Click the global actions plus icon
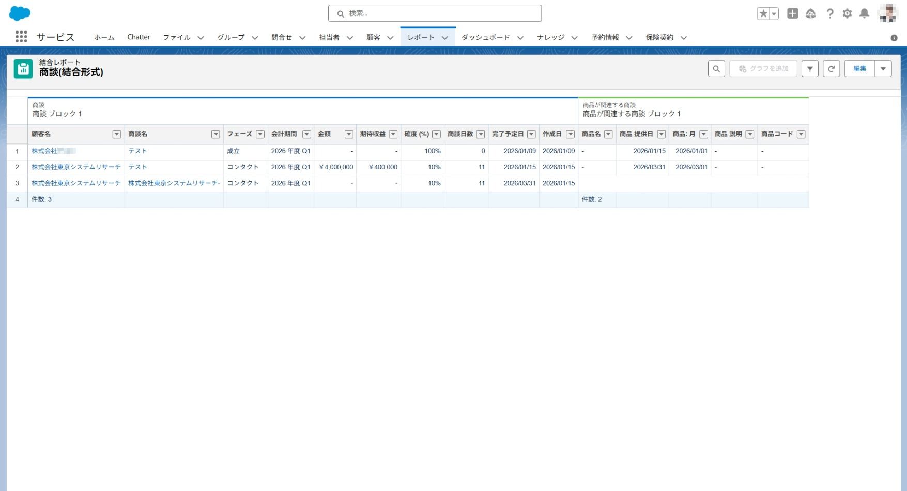This screenshot has width=907, height=491. [792, 14]
